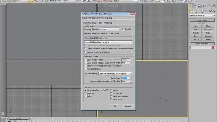Click the play animation button at bottom left
The height and width of the screenshot is (122, 217).
click(3, 114)
